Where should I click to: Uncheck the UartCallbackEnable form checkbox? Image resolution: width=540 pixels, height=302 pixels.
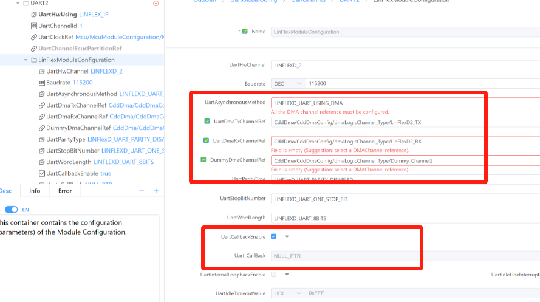pyautogui.click(x=273, y=236)
